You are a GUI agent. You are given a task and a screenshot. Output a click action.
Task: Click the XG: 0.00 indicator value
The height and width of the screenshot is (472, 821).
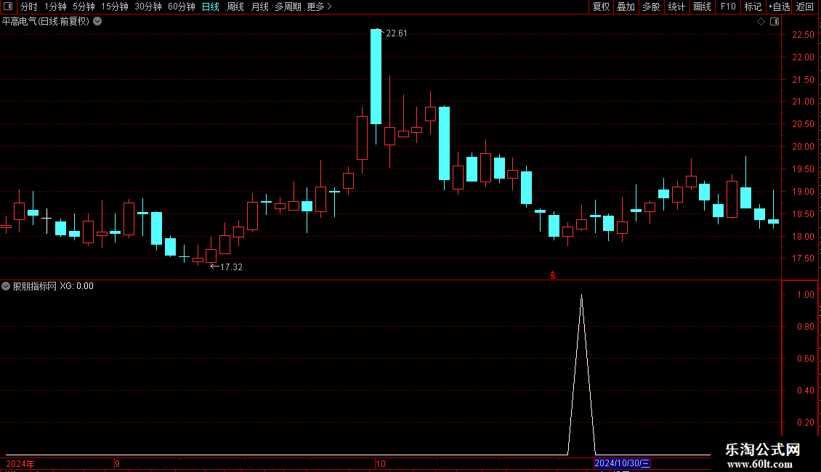click(76, 286)
